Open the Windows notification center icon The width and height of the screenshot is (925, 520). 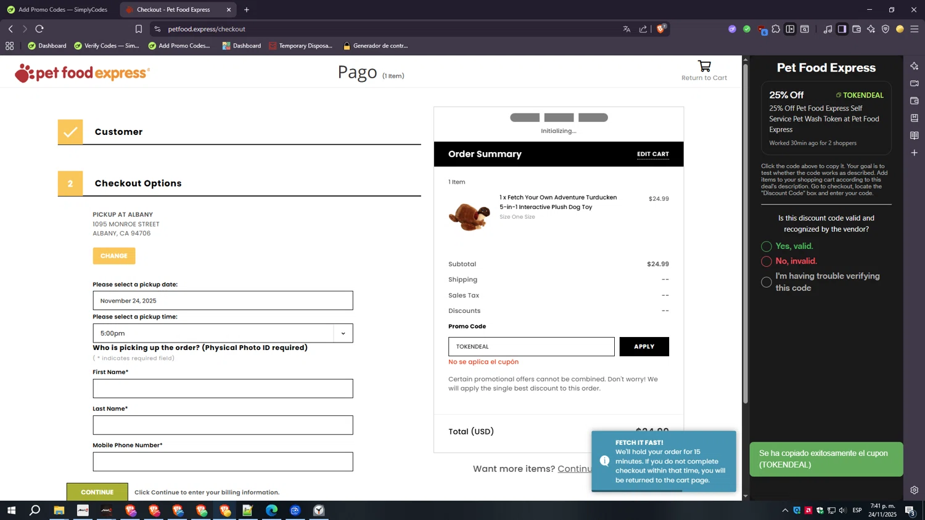910,510
